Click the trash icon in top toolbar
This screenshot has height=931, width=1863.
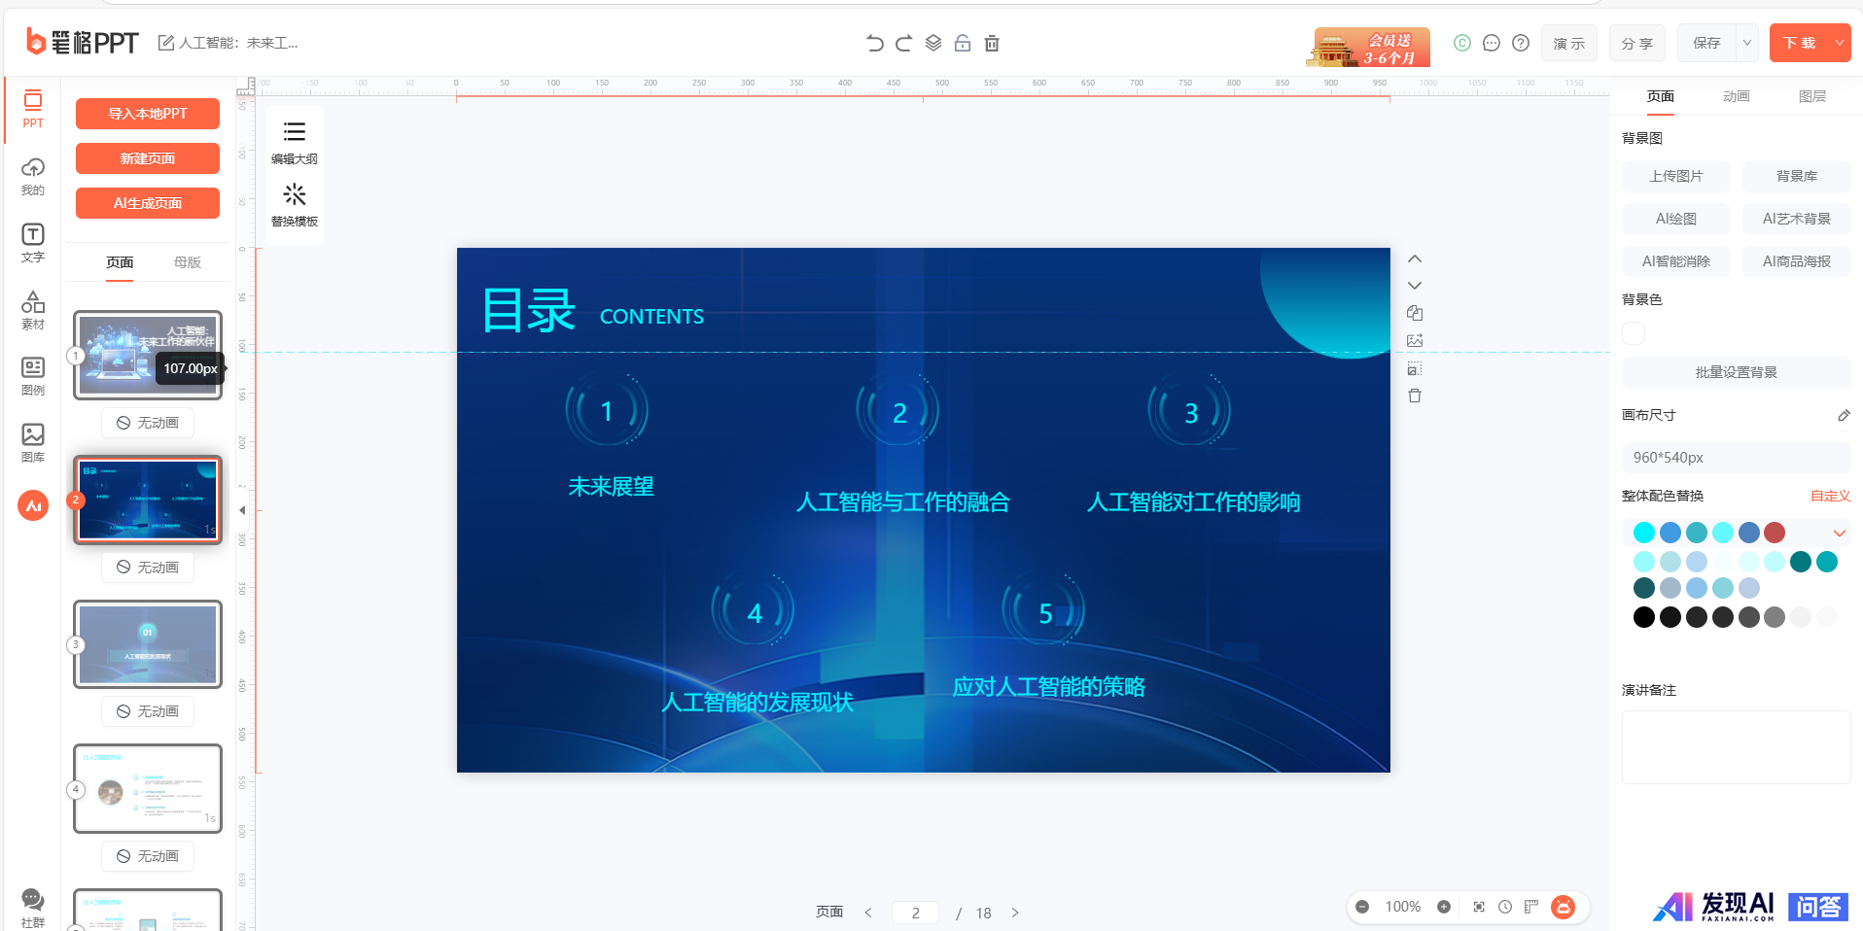[992, 43]
